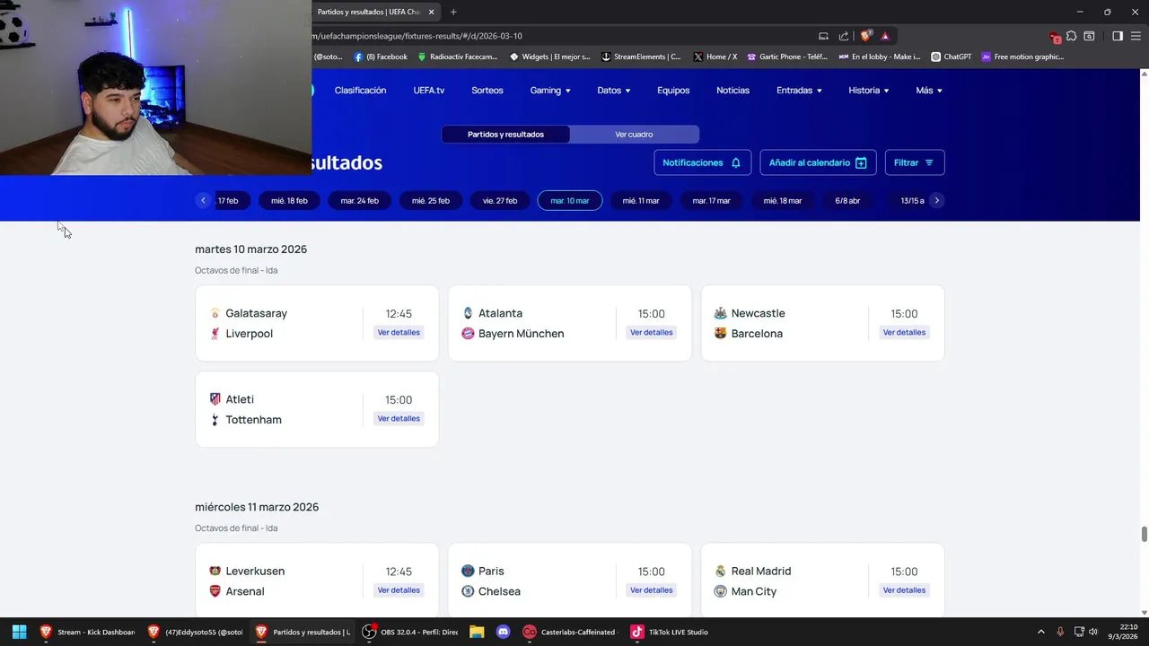Click the Atleti club crest
1149x646 pixels.
[215, 399]
